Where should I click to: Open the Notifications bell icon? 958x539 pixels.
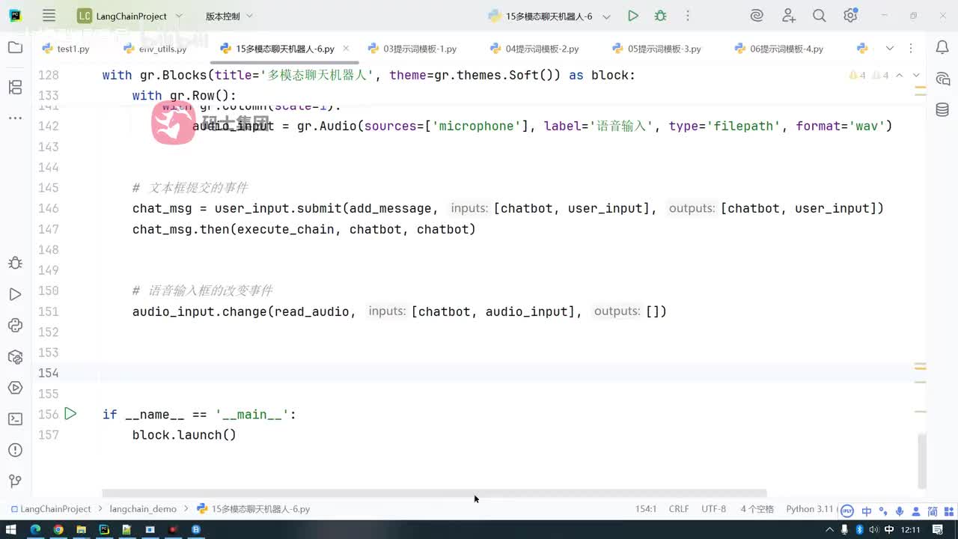pos(942,48)
